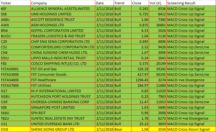This screenshot has width=216, height=132.
Task: Click ticker cell FSTAS4000
Action: click(15, 80)
